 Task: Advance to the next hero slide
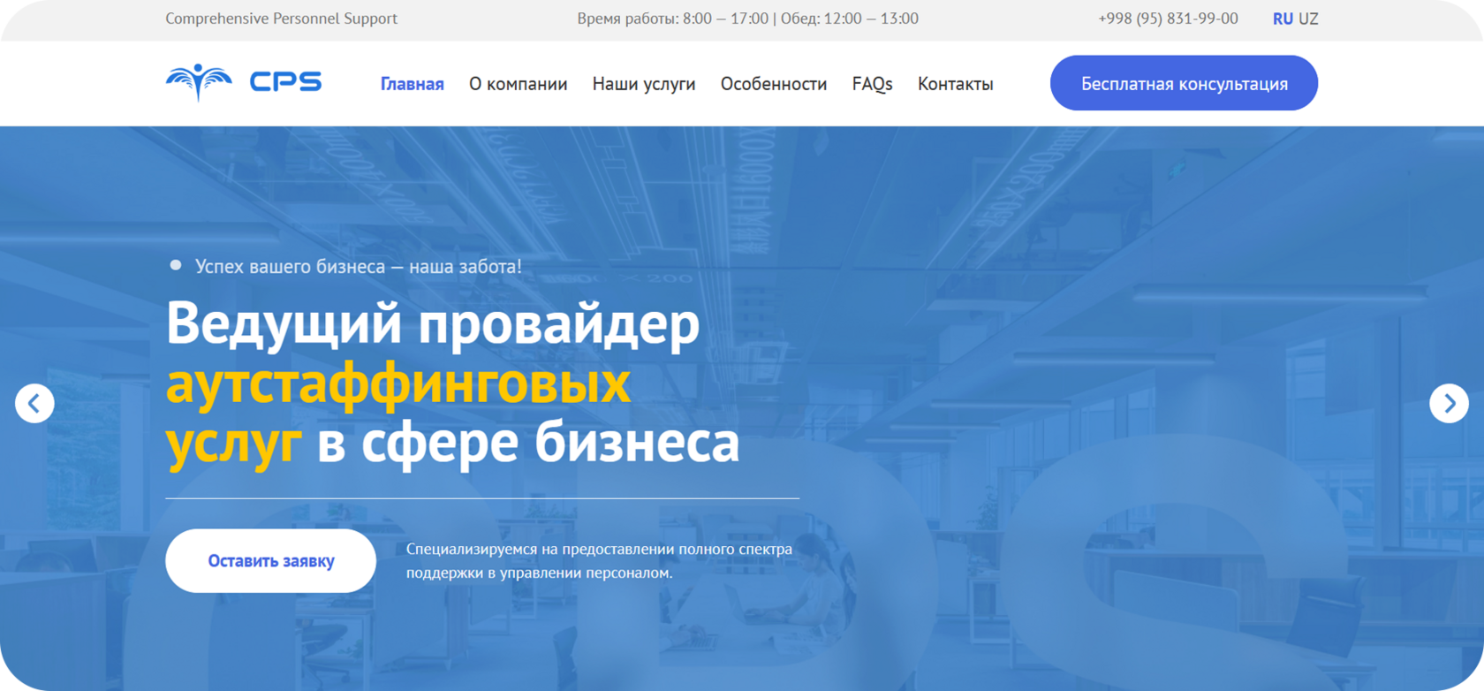tap(1449, 404)
